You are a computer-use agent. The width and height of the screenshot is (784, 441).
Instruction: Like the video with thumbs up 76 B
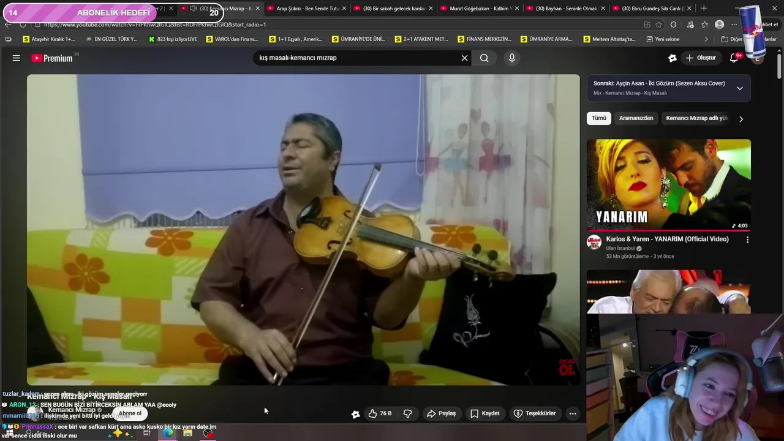(x=380, y=413)
